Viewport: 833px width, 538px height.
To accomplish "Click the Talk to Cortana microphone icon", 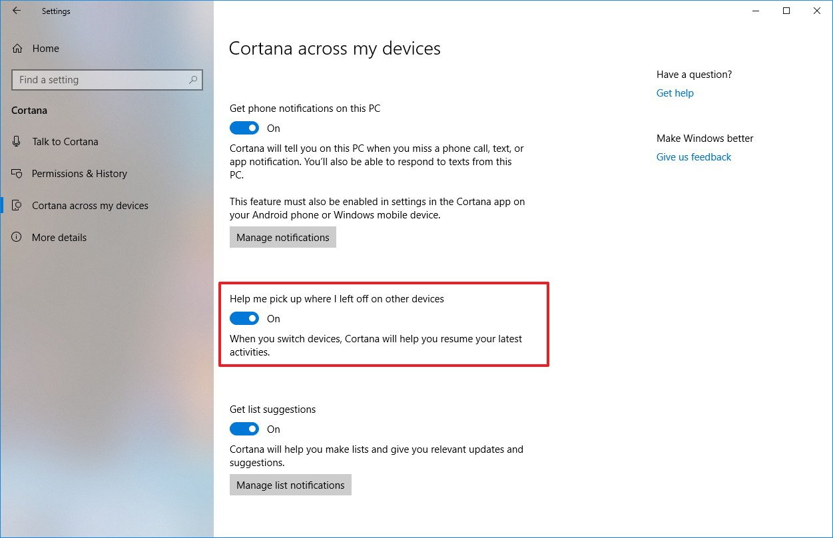I will tap(17, 142).
